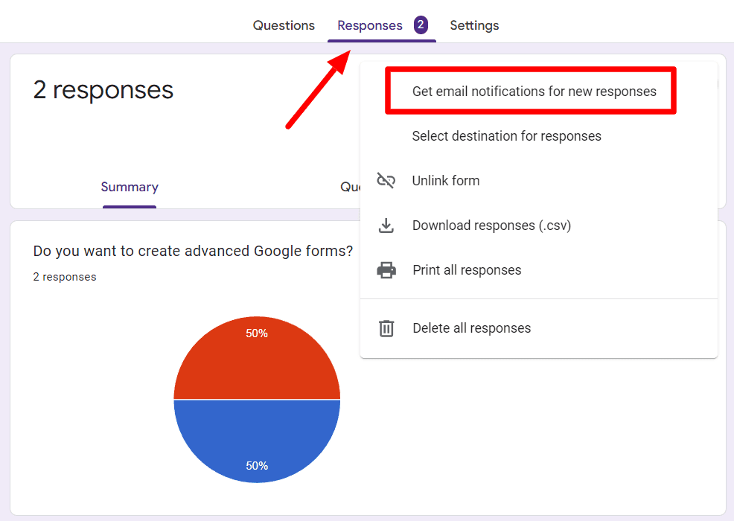
Task: Open the Summary sub-tab
Action: (130, 187)
